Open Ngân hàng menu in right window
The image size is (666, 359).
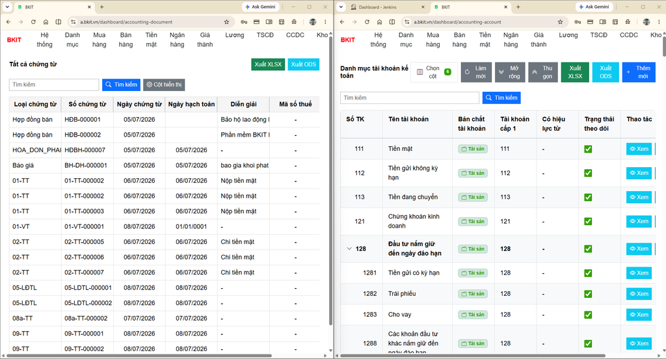tap(511, 40)
